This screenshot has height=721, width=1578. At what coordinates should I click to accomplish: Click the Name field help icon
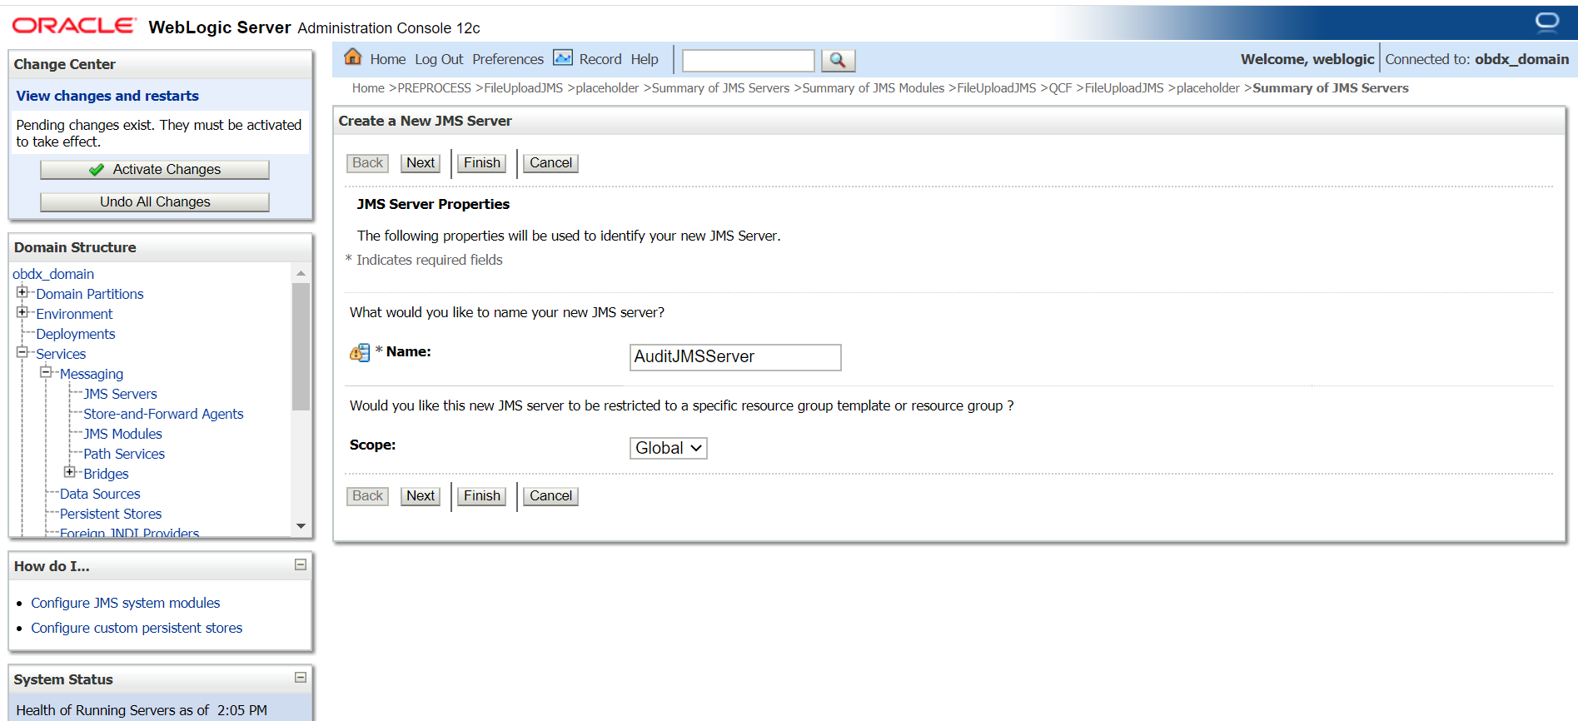click(x=360, y=353)
